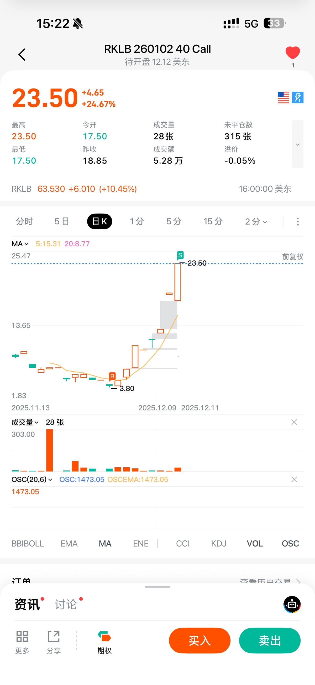
Task: Open the AI robot assistant icon
Action: point(292,604)
